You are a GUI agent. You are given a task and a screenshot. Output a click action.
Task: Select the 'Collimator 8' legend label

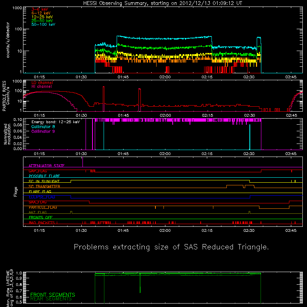tap(43, 127)
